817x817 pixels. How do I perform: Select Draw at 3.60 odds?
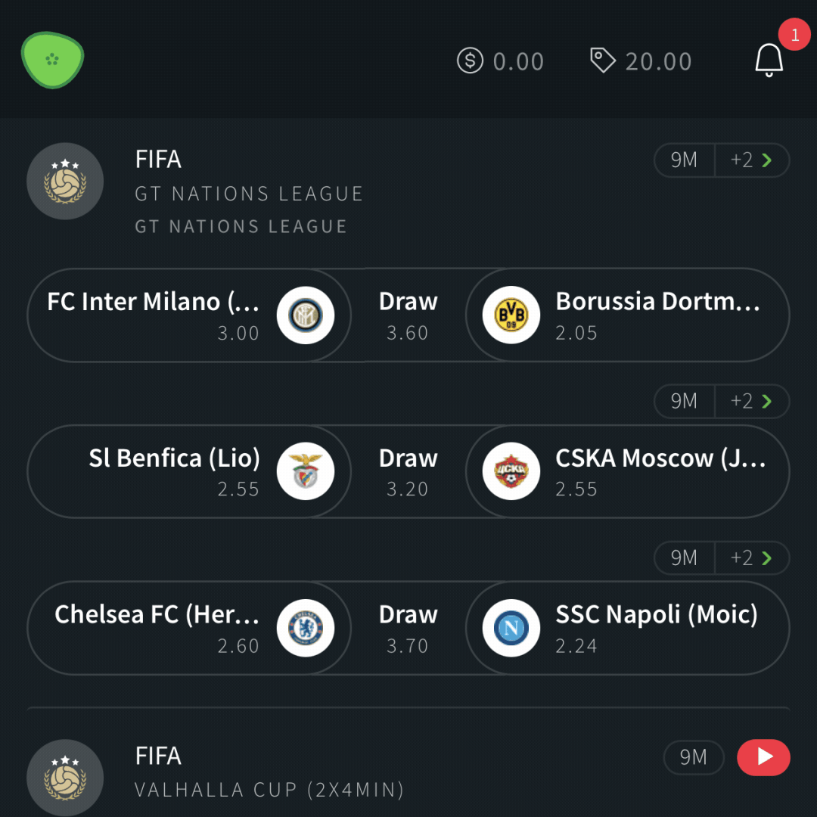408,315
